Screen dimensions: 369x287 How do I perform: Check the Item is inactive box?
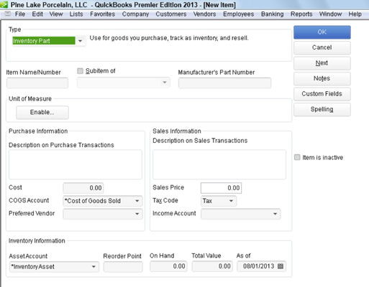pos(297,157)
